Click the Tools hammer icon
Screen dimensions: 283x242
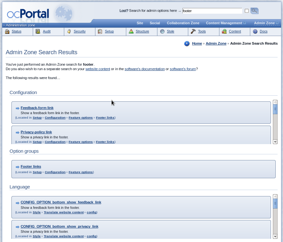click(x=193, y=32)
